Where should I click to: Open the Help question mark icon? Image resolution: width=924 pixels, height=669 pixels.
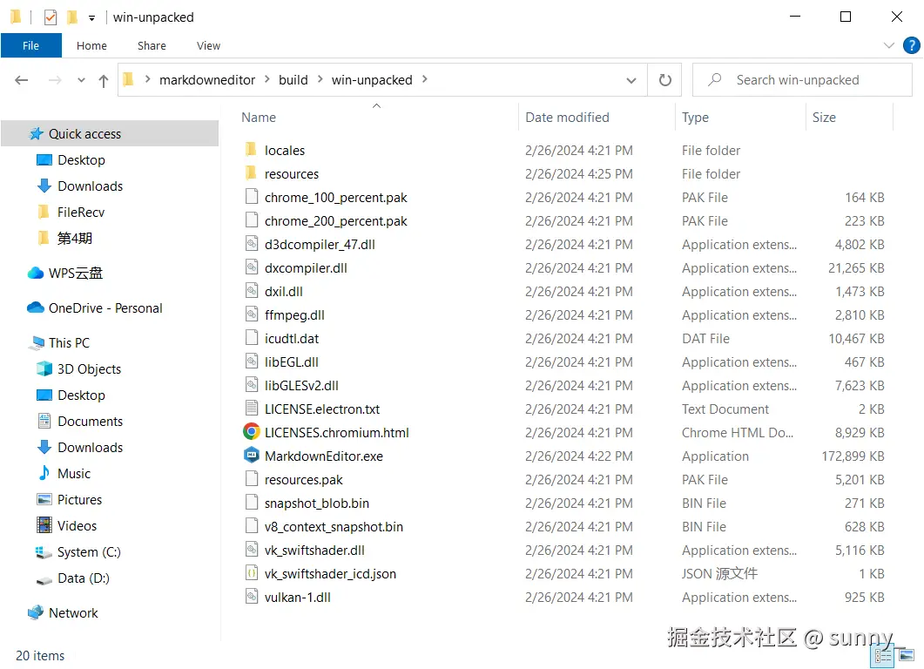coord(911,45)
